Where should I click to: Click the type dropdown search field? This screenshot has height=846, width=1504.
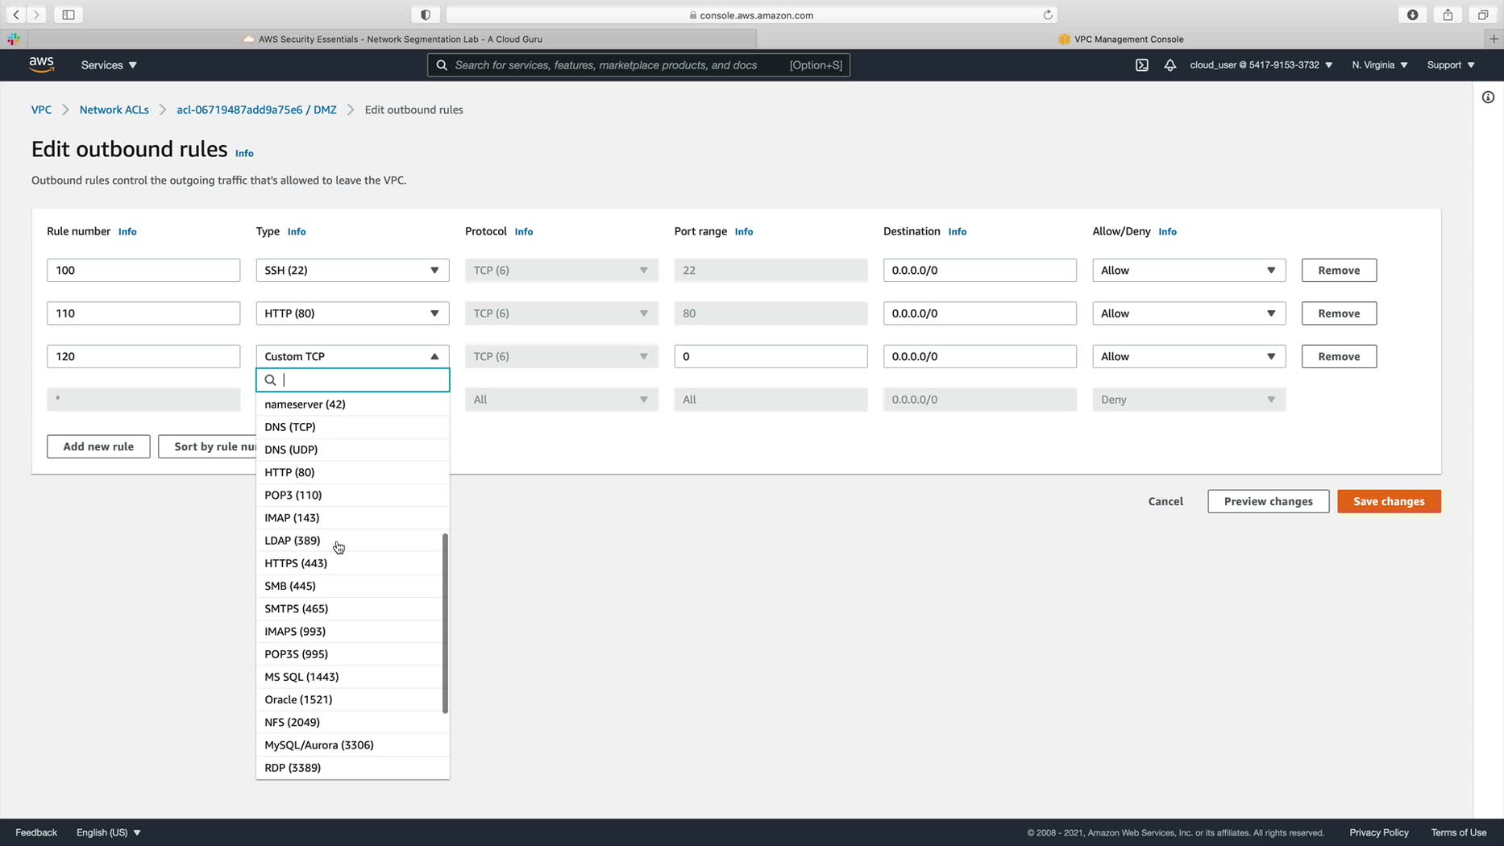coord(352,380)
